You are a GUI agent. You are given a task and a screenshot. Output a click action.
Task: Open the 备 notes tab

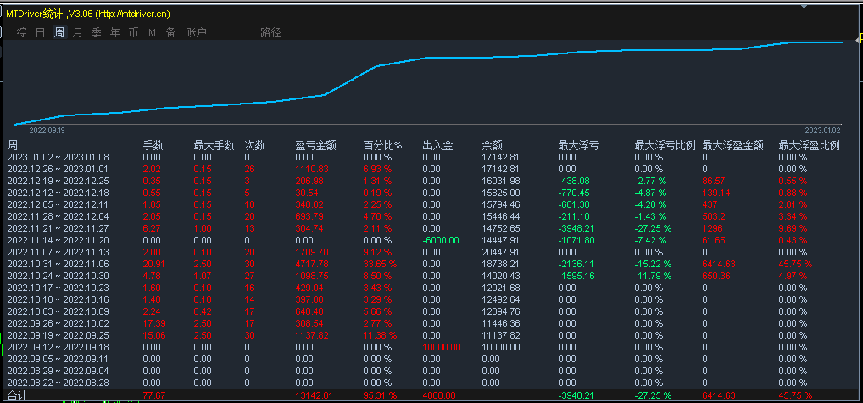(x=171, y=32)
